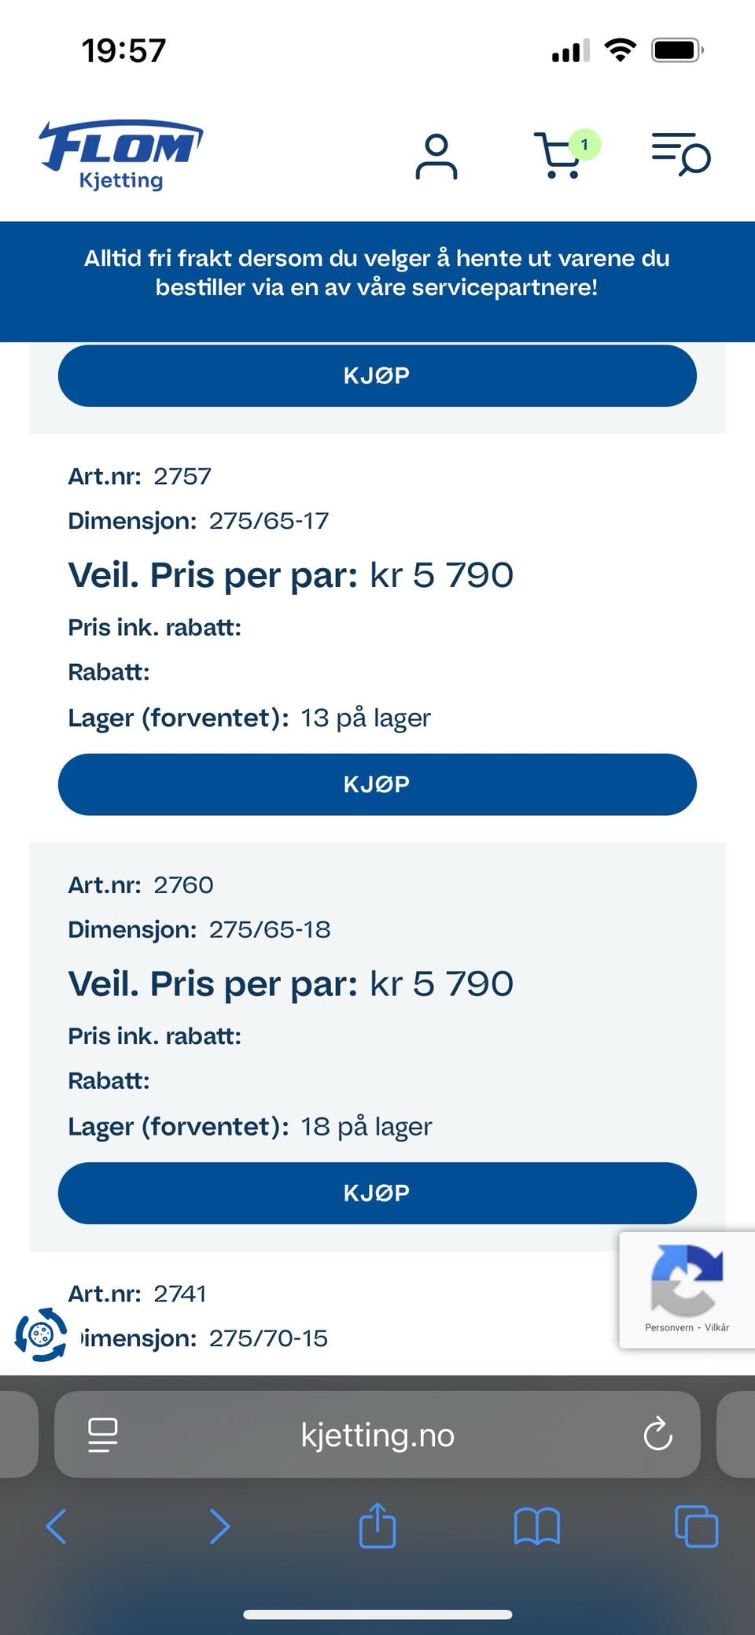This screenshot has width=755, height=1635.
Task: Open reCAPTCHA Vilkår link
Action: click(x=716, y=1327)
